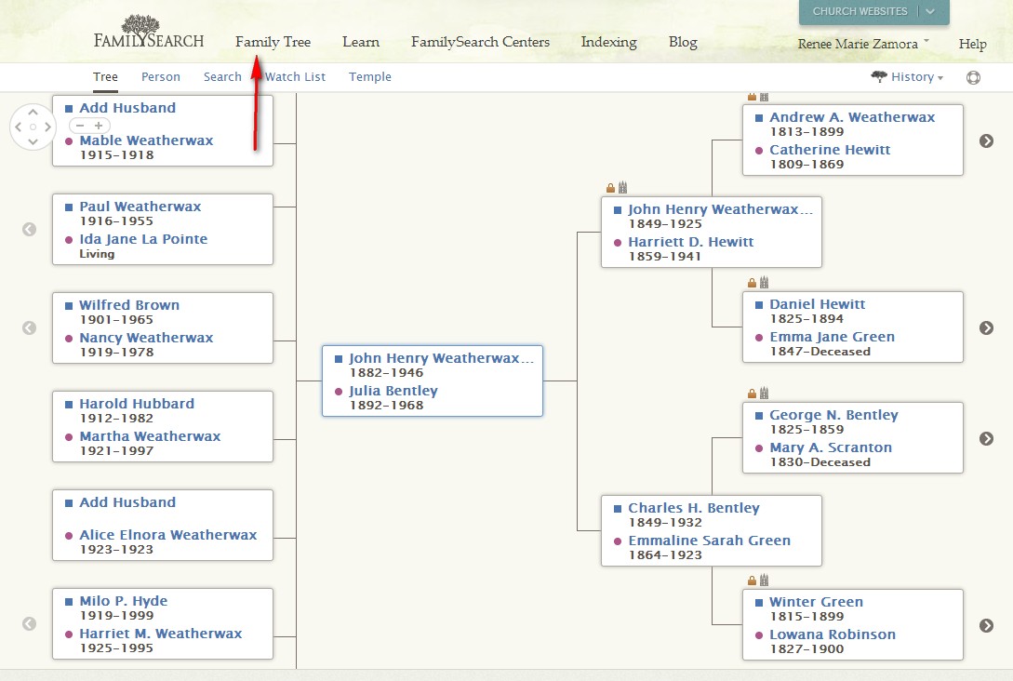
Task: Switch to the Watch List tab
Action: [x=295, y=77]
